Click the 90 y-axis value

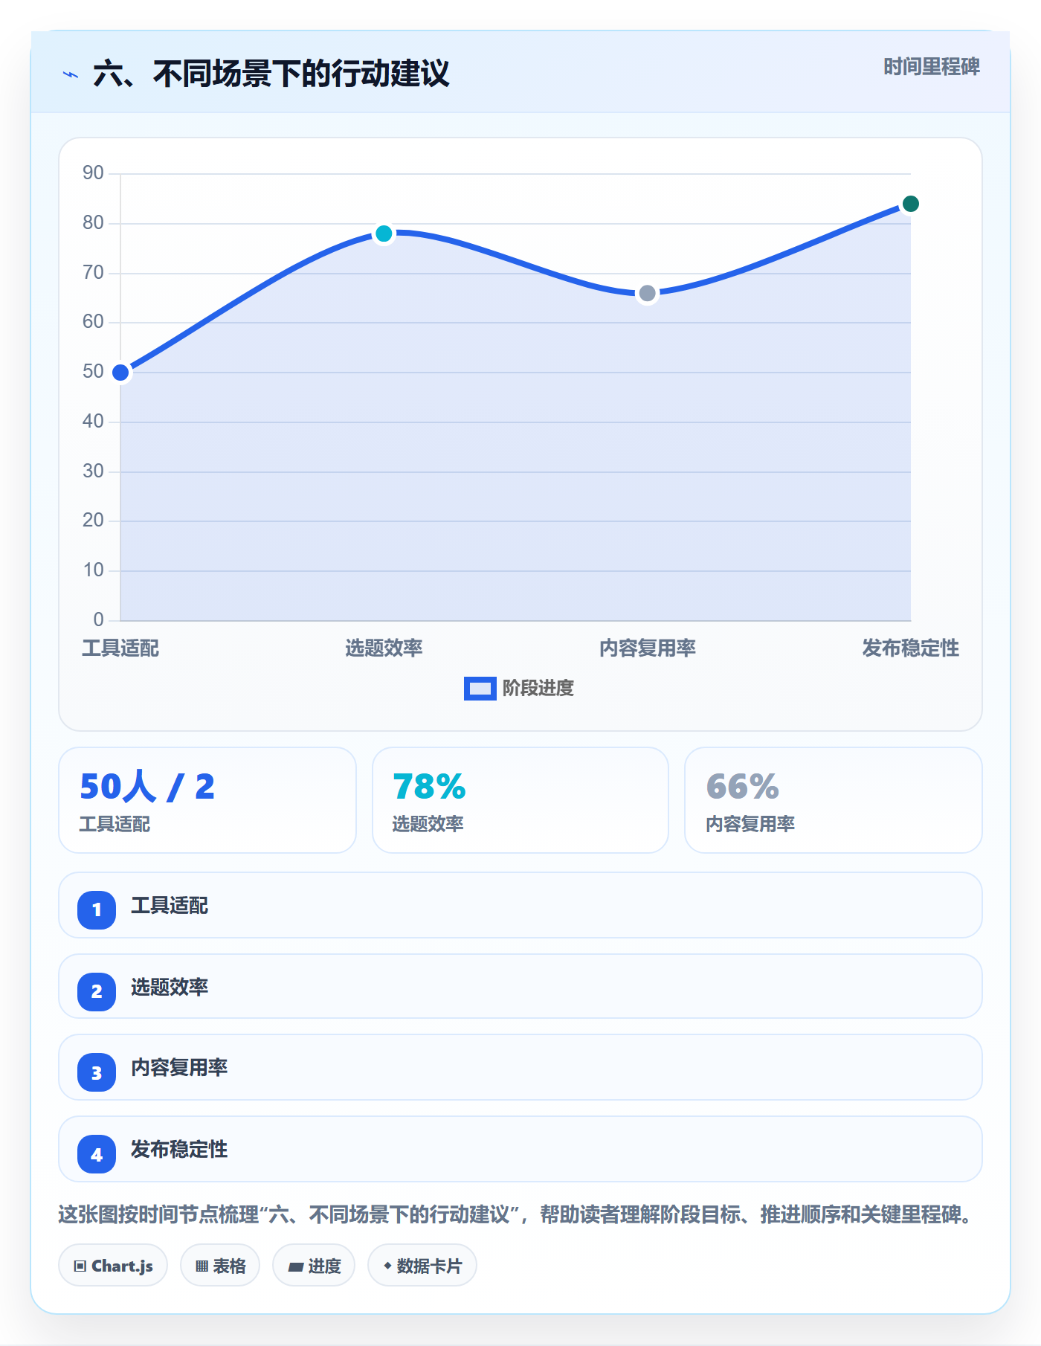coord(93,173)
